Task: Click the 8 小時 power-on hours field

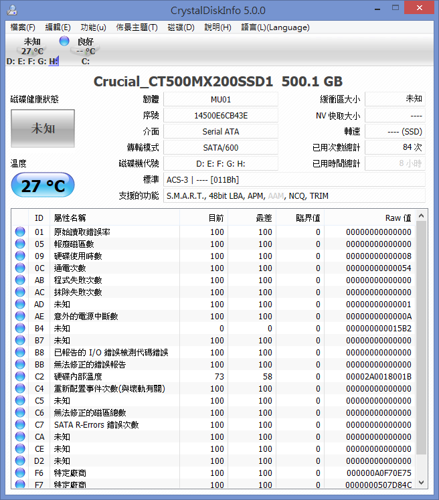Action: pos(395,163)
